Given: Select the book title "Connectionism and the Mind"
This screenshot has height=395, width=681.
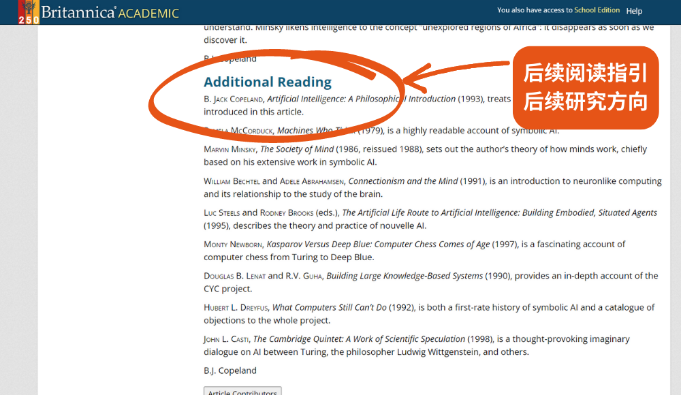Looking at the screenshot, I should pos(403,180).
